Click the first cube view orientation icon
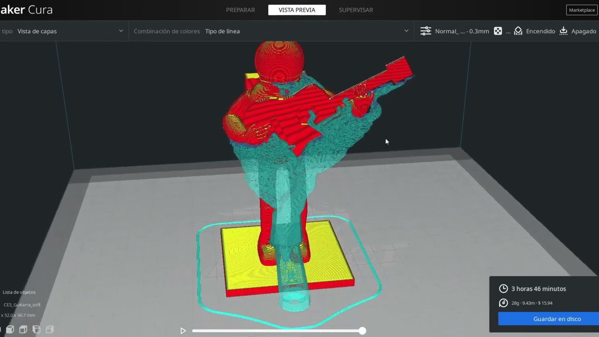The image size is (599, 337). (x=10, y=330)
